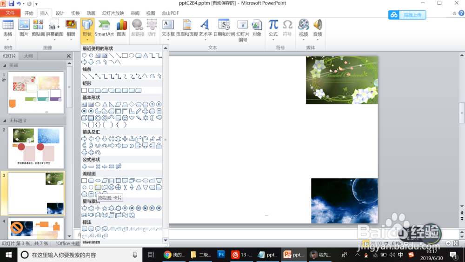Viewport: 465px width, 262px height.
Task: Collapse the 无标题节 section
Action: coord(5,121)
